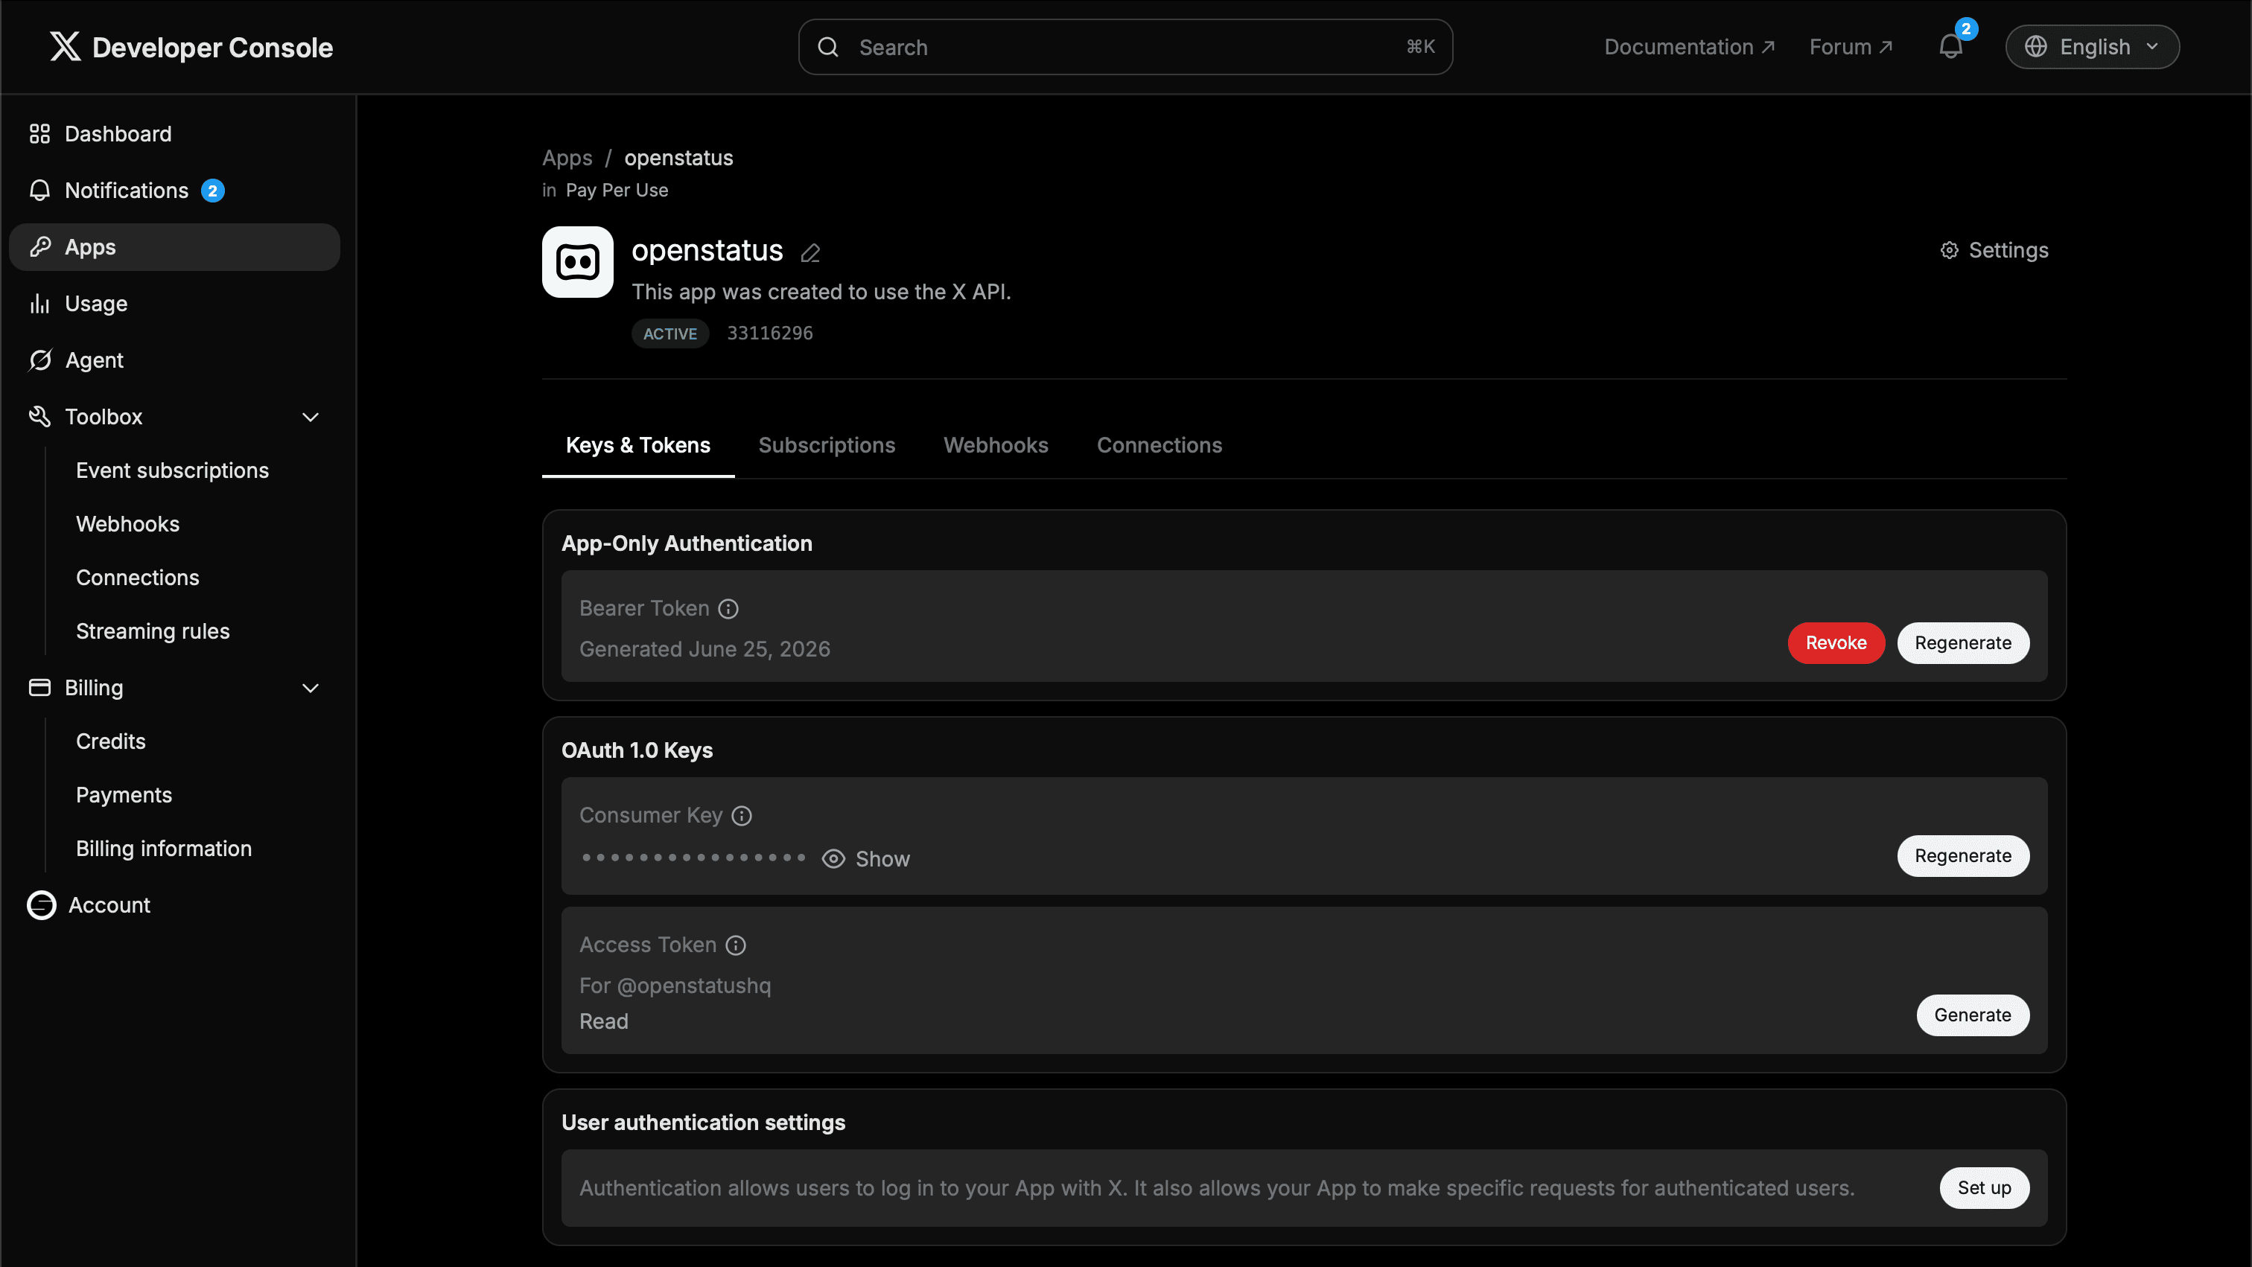Click the Forum external arrow icon
The width and height of the screenshot is (2252, 1267).
coord(1886,47)
